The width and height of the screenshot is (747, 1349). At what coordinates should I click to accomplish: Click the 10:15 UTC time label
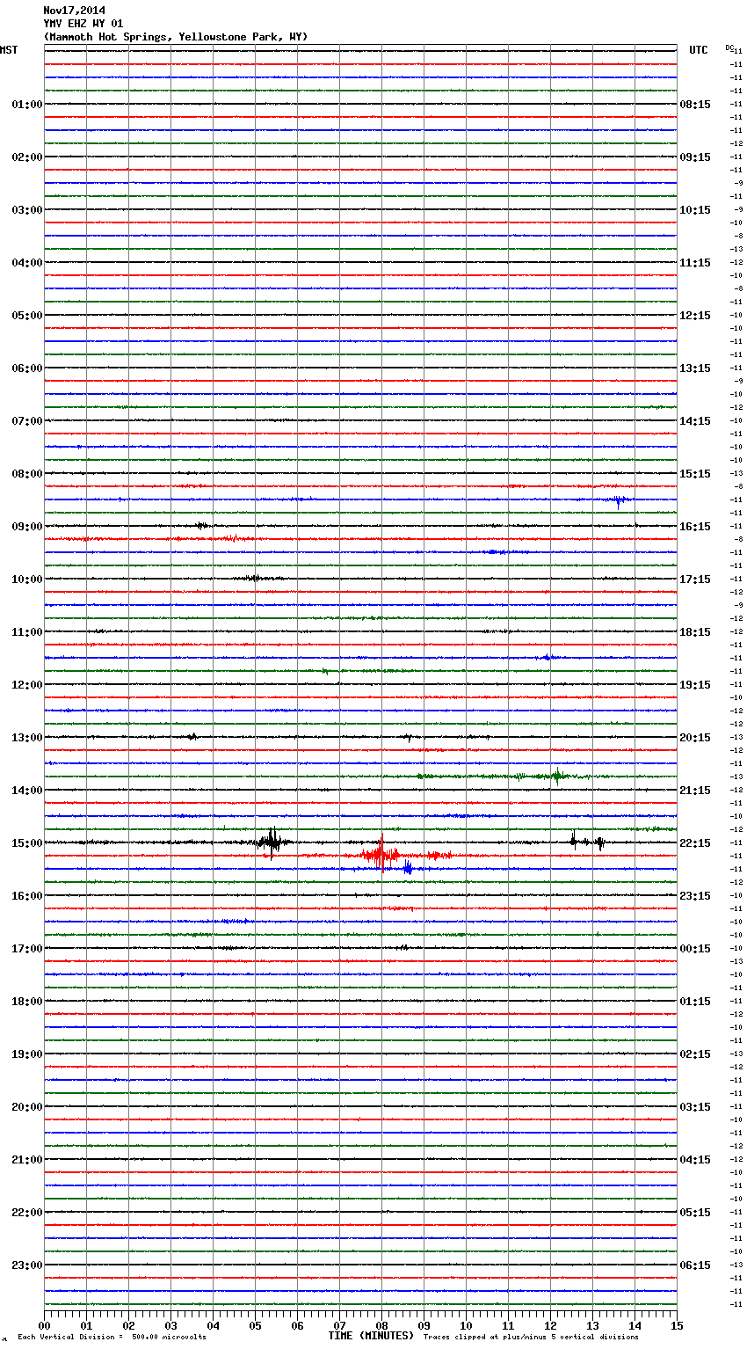pos(695,210)
